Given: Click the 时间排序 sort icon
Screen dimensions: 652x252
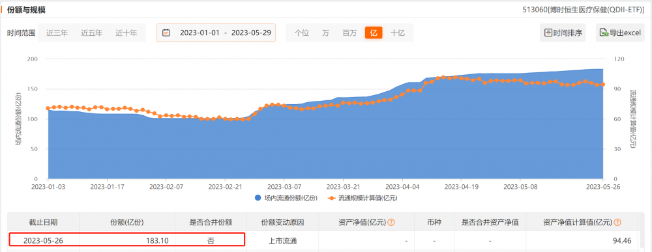Looking at the screenshot, I should click(x=548, y=33).
